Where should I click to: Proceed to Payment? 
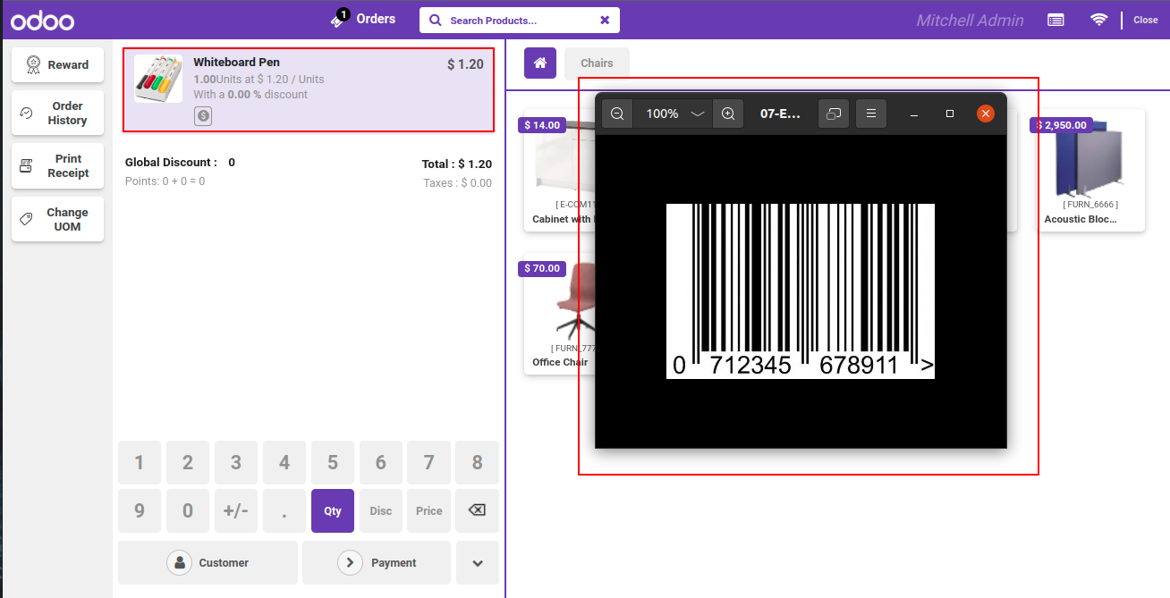point(377,562)
